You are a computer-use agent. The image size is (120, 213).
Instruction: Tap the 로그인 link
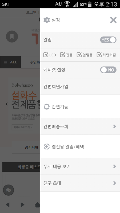31,13
